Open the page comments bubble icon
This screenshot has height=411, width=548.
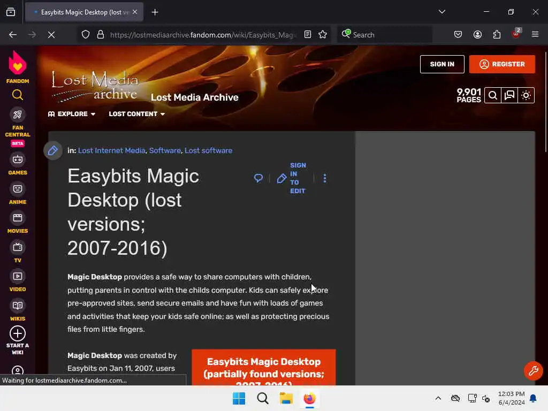point(258,178)
